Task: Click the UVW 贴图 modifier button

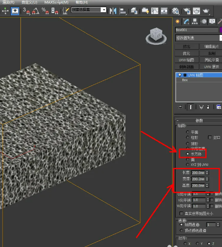Action: point(187,60)
